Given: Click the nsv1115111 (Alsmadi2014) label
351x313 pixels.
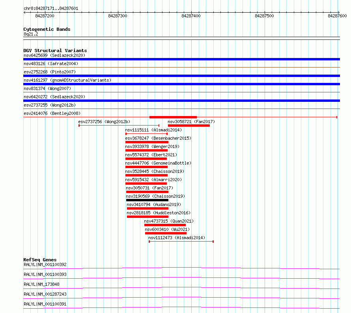Looking at the screenshot, I should pos(153,130).
